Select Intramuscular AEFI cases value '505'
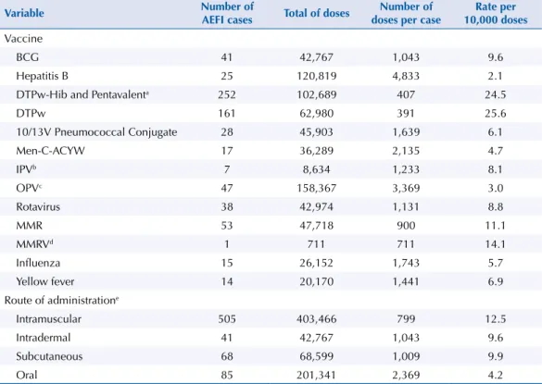542x384 pixels. (227, 319)
